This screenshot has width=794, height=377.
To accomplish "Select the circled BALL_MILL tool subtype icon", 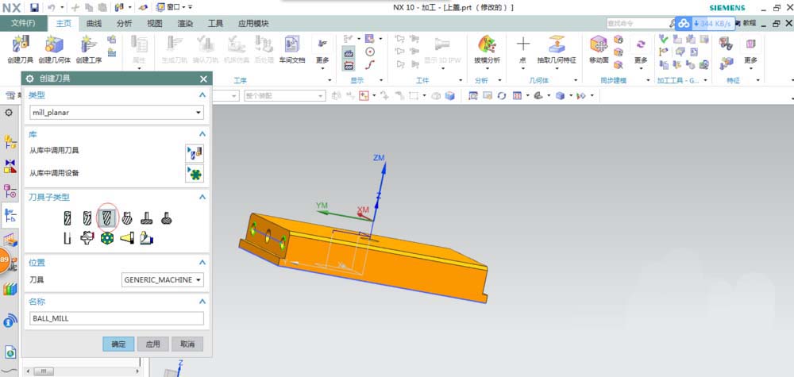I will (106, 217).
